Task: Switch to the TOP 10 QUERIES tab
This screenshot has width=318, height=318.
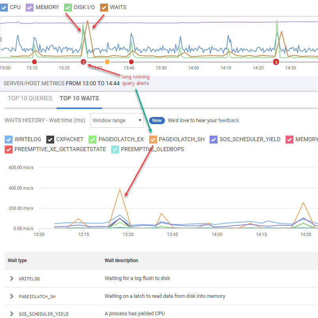Action: tap(30, 98)
